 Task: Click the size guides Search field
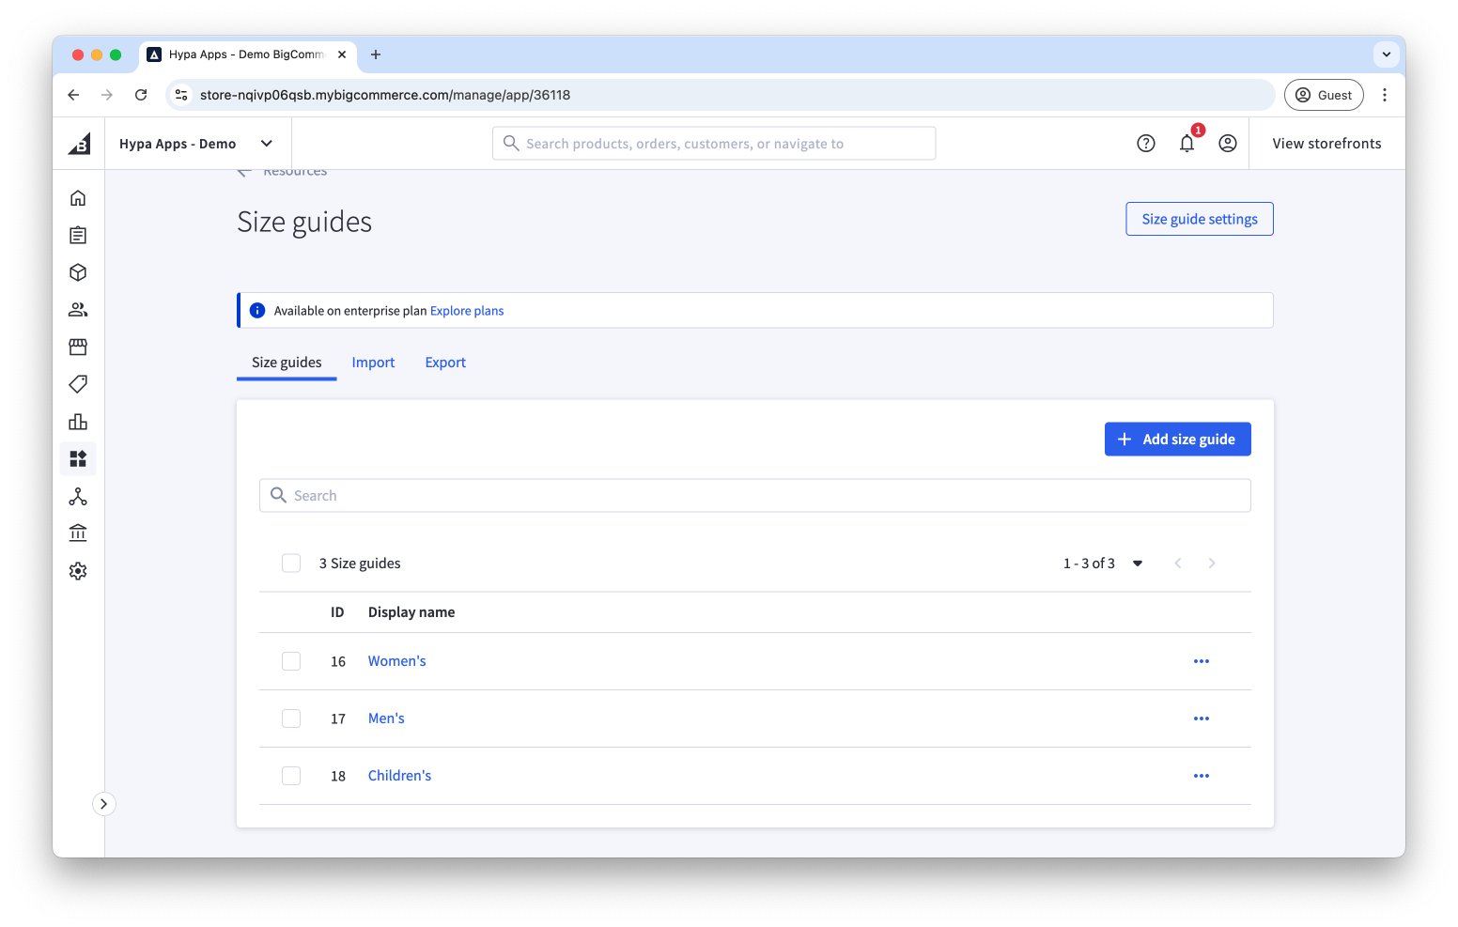pyautogui.click(x=755, y=496)
